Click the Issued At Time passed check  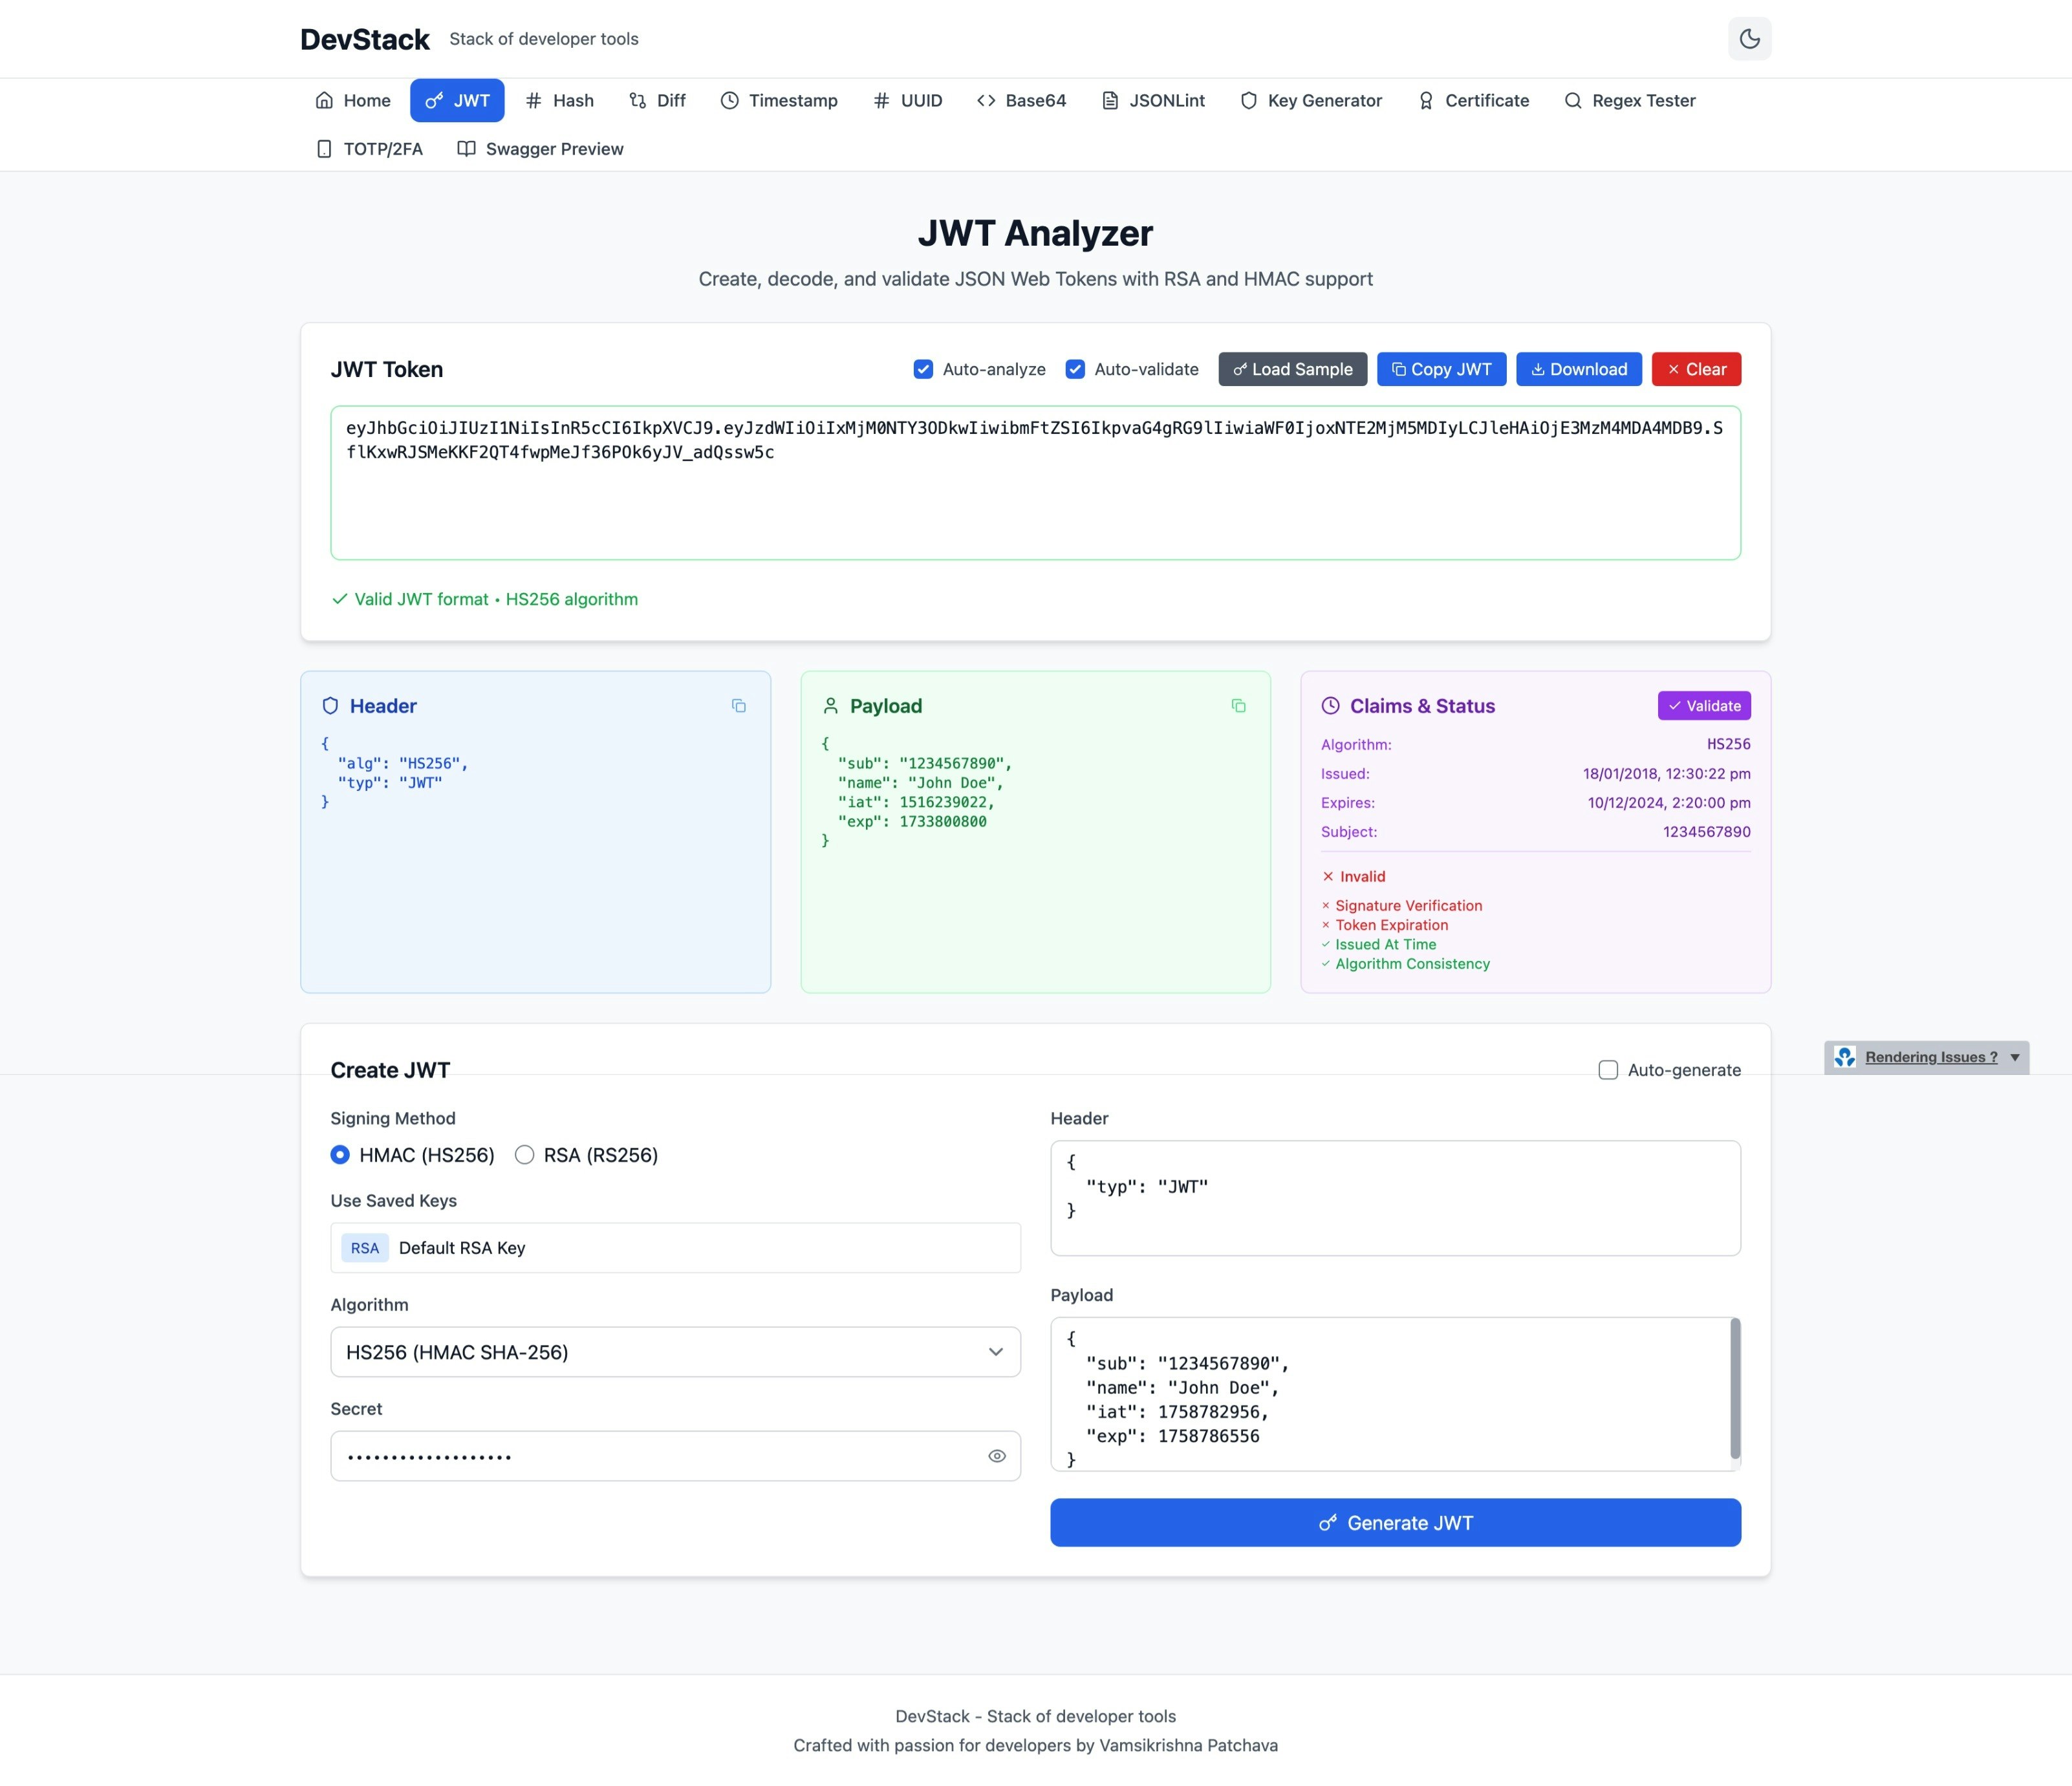coord(1378,944)
